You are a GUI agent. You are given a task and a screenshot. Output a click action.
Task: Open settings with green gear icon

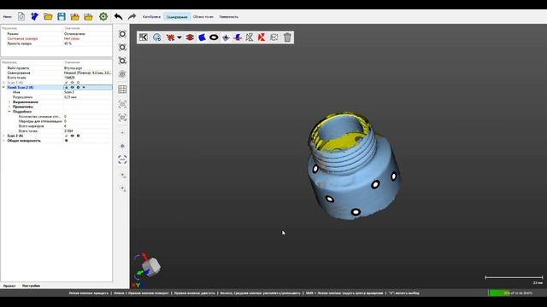coord(103,16)
